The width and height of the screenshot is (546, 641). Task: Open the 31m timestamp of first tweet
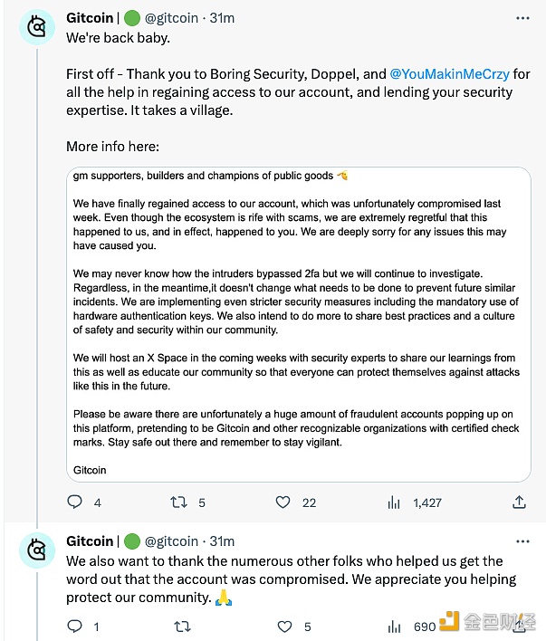tap(222, 18)
